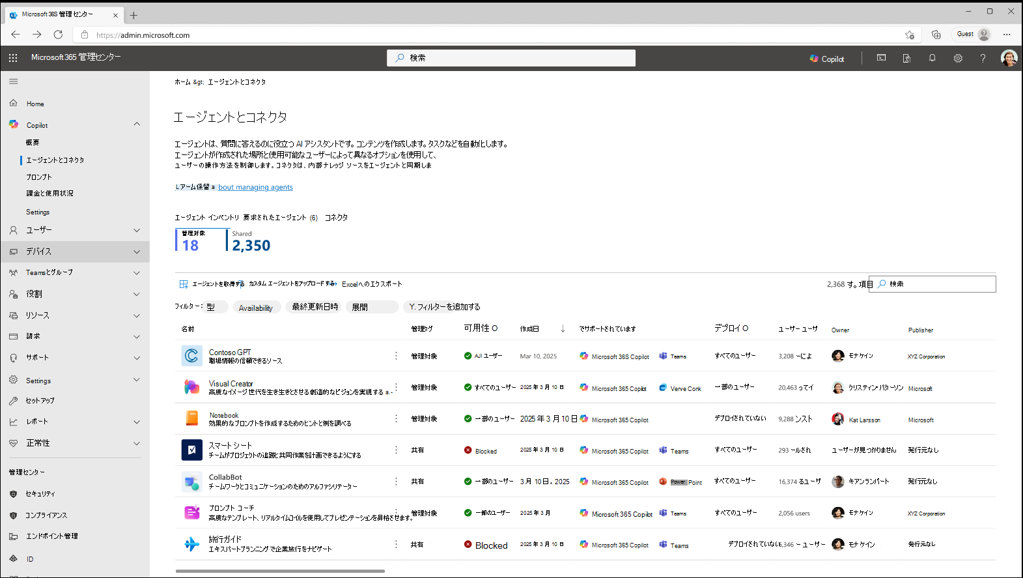Click the Visual Creator agent icon

pos(191,387)
